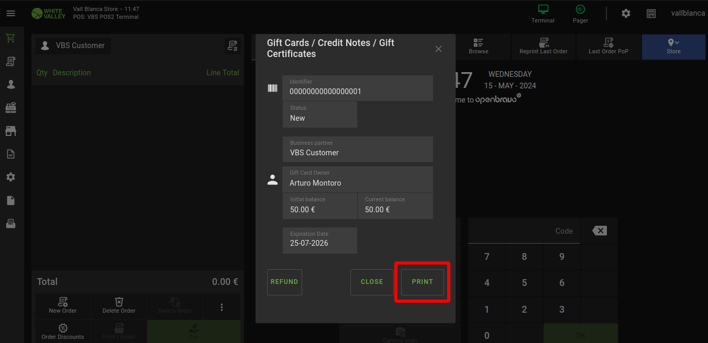Viewport: 708px width, 343px height.
Task: Click the Current balance field
Action: (395, 206)
